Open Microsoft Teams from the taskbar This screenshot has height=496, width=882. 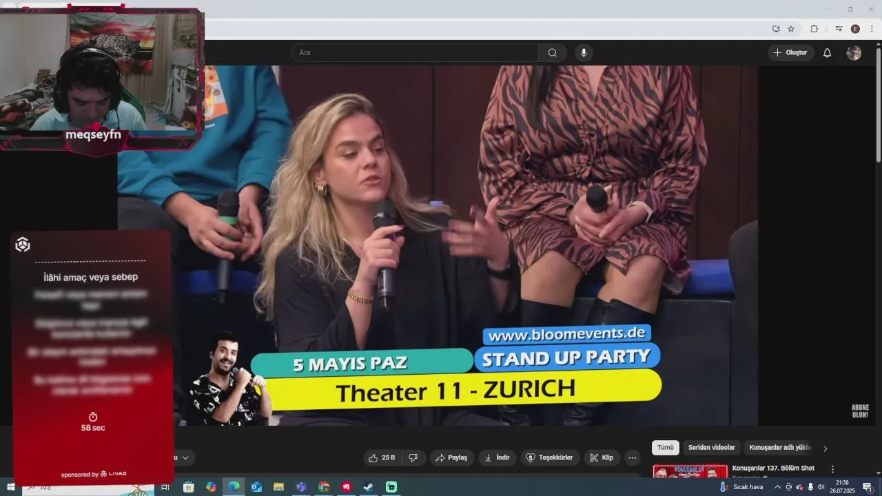301,487
